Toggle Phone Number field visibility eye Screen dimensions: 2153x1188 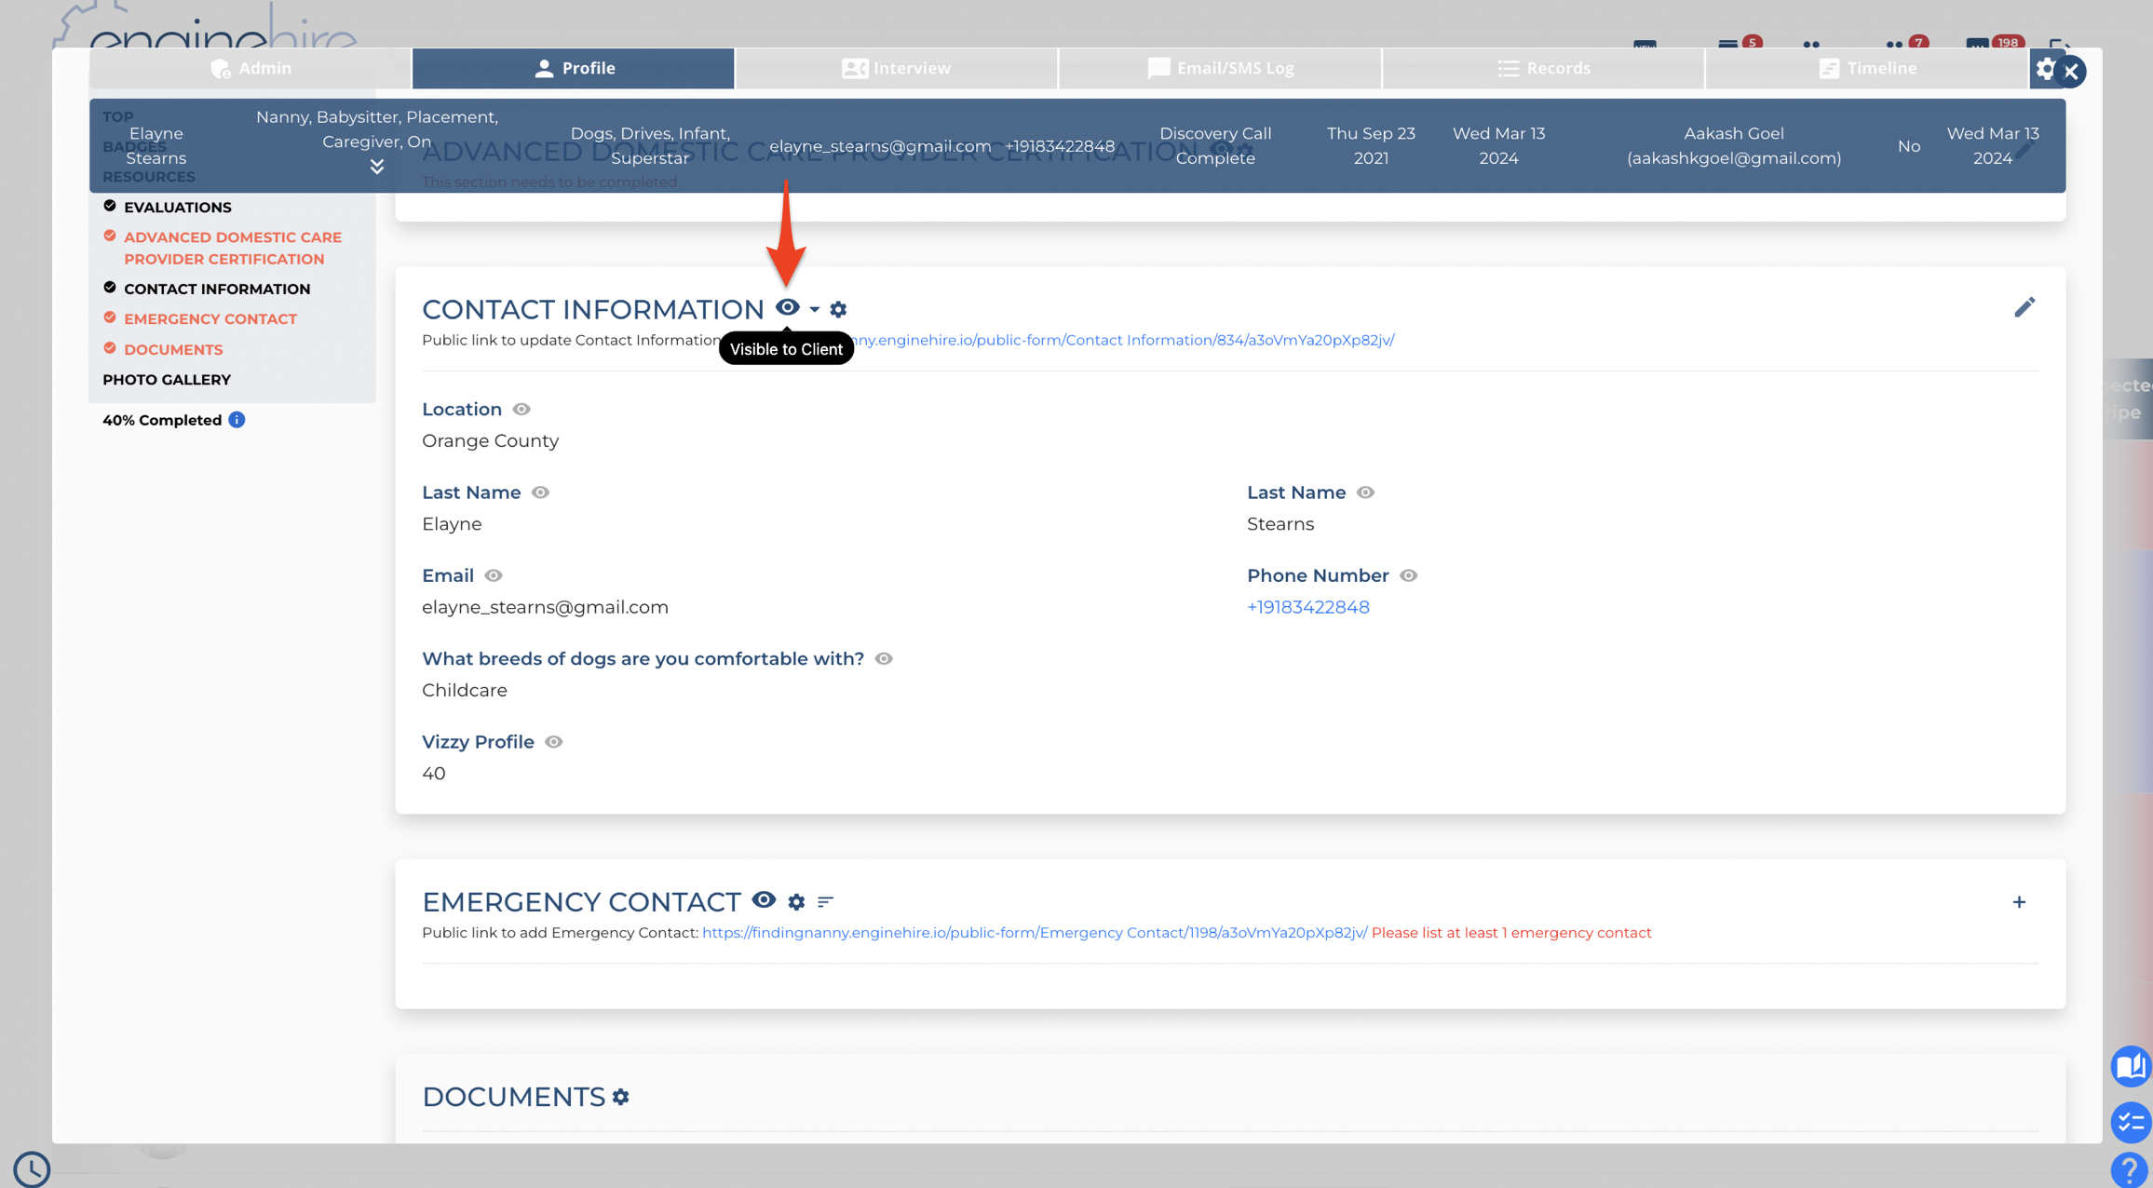coord(1408,575)
